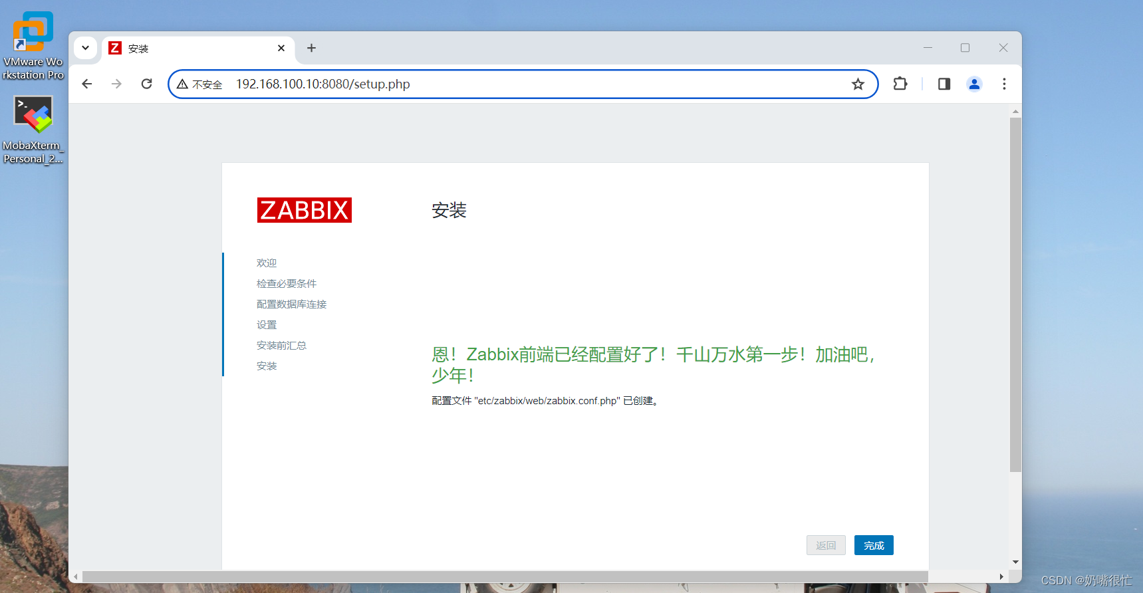
Task: Select the 配置数据库连接 setup step
Action: pos(291,304)
